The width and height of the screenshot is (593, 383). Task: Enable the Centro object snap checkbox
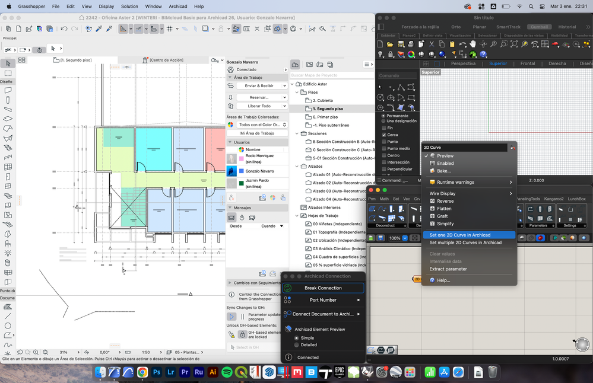point(384,155)
